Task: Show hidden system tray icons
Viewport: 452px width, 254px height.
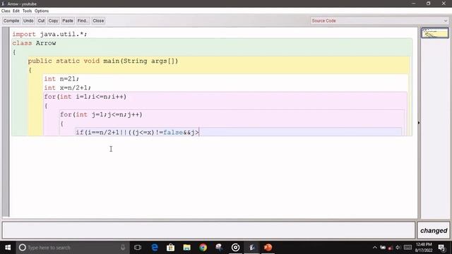Action: 375,248
